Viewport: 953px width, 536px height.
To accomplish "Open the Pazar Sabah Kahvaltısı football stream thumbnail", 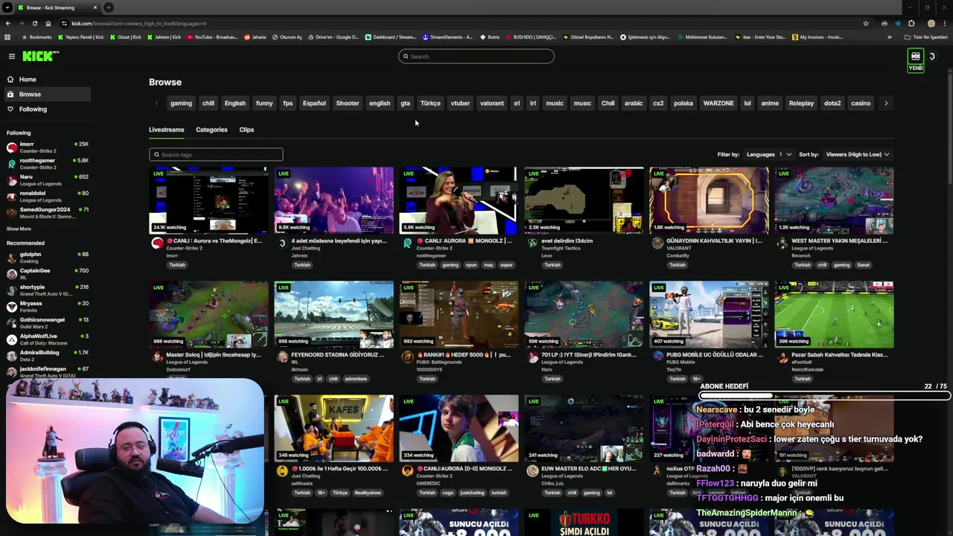I will (834, 314).
